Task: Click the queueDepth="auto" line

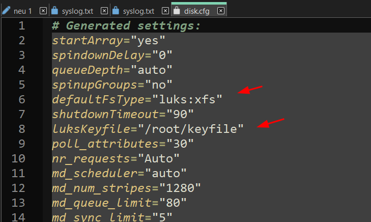Action: tap(112, 70)
